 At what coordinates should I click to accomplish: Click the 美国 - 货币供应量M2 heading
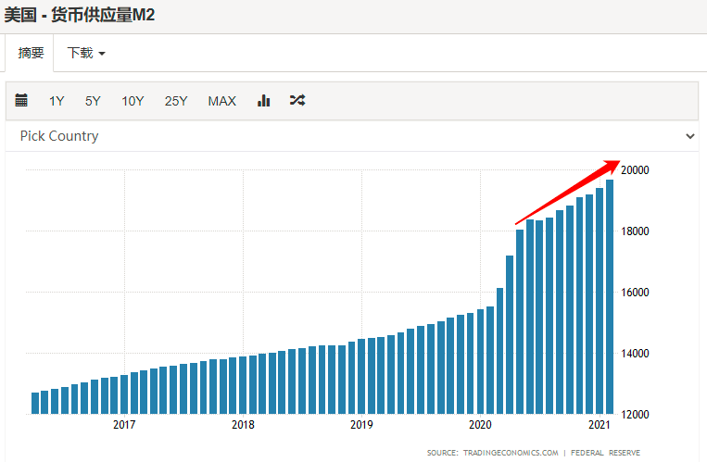[79, 16]
